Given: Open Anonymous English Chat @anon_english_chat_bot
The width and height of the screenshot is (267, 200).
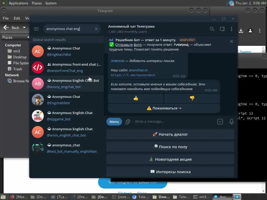Looking at the screenshot, I should [x=66, y=132].
